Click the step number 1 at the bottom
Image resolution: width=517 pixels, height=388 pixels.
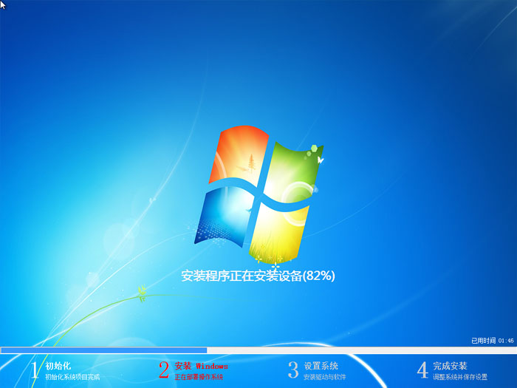(x=34, y=370)
